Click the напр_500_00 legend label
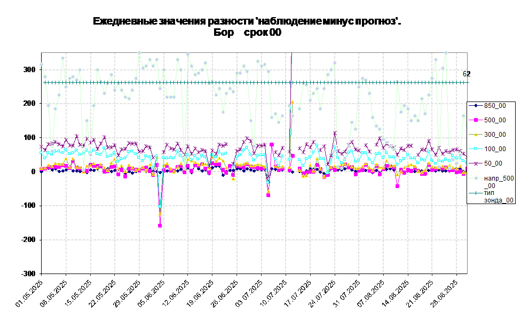The width and height of the screenshot is (521, 320). click(x=499, y=182)
